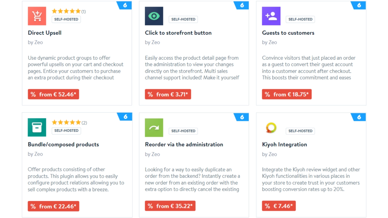The height and width of the screenshot is (218, 388).
Task: Open the Guests to customers title
Action: click(288, 33)
